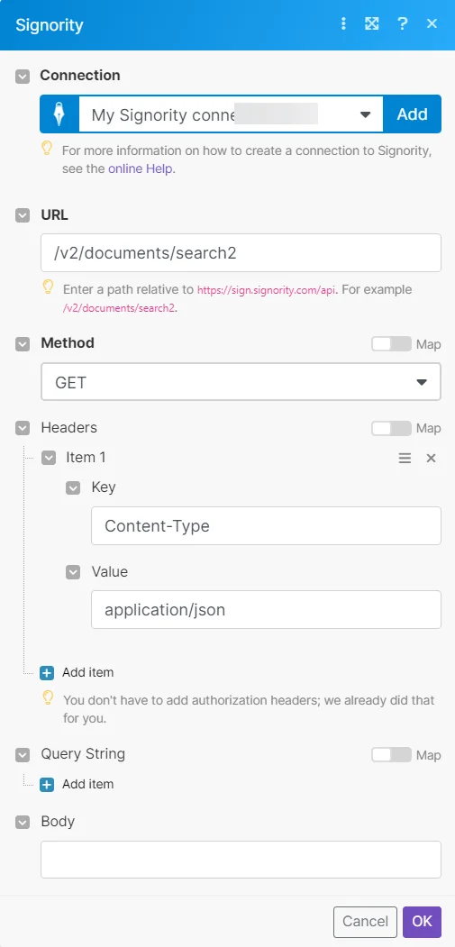Open the online Help link

(141, 168)
